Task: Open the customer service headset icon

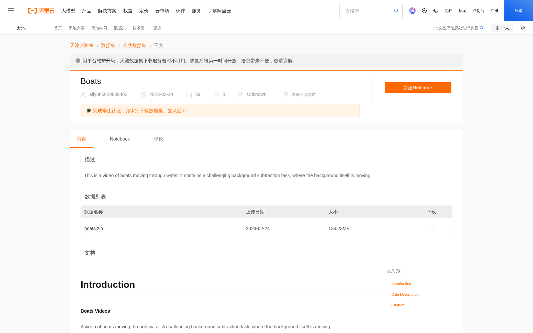Action: pyautogui.click(x=436, y=11)
